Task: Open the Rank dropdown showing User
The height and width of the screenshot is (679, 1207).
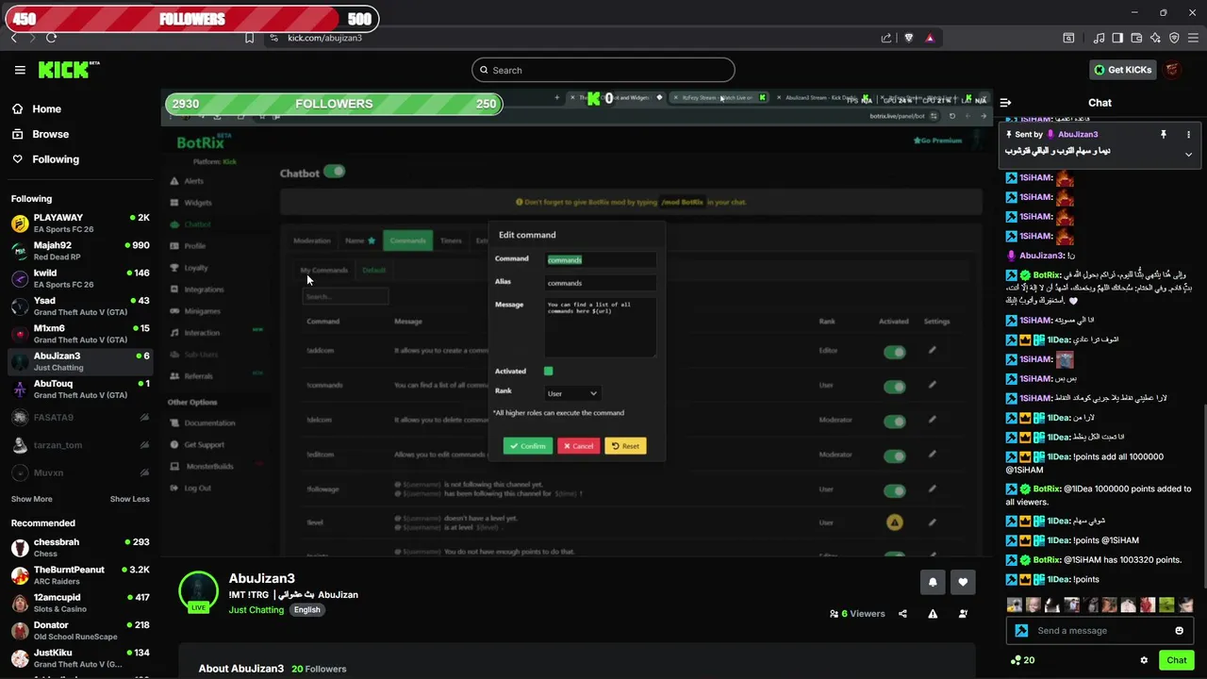Action: pyautogui.click(x=572, y=393)
